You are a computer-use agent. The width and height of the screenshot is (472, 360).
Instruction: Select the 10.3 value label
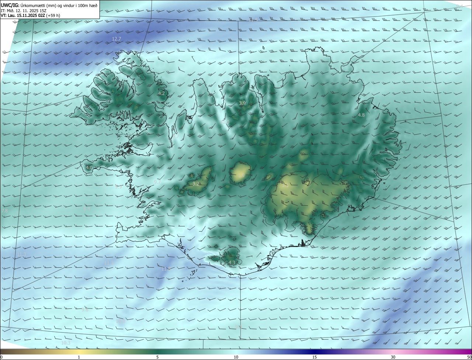pos(66,343)
